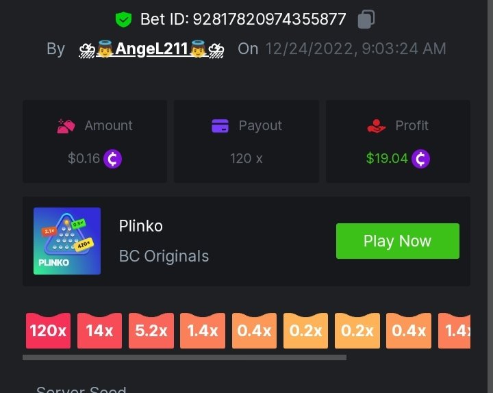
Task: Click the green verified shield icon
Action: click(x=123, y=19)
